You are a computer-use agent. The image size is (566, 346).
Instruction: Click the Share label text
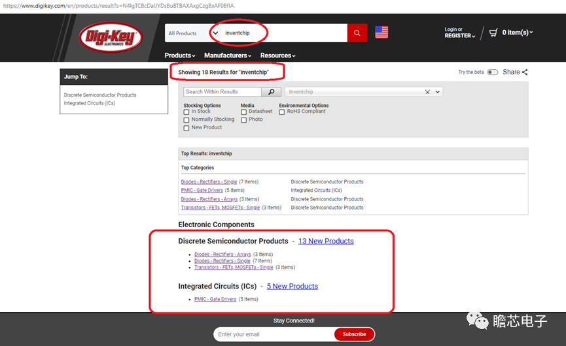tap(511, 72)
